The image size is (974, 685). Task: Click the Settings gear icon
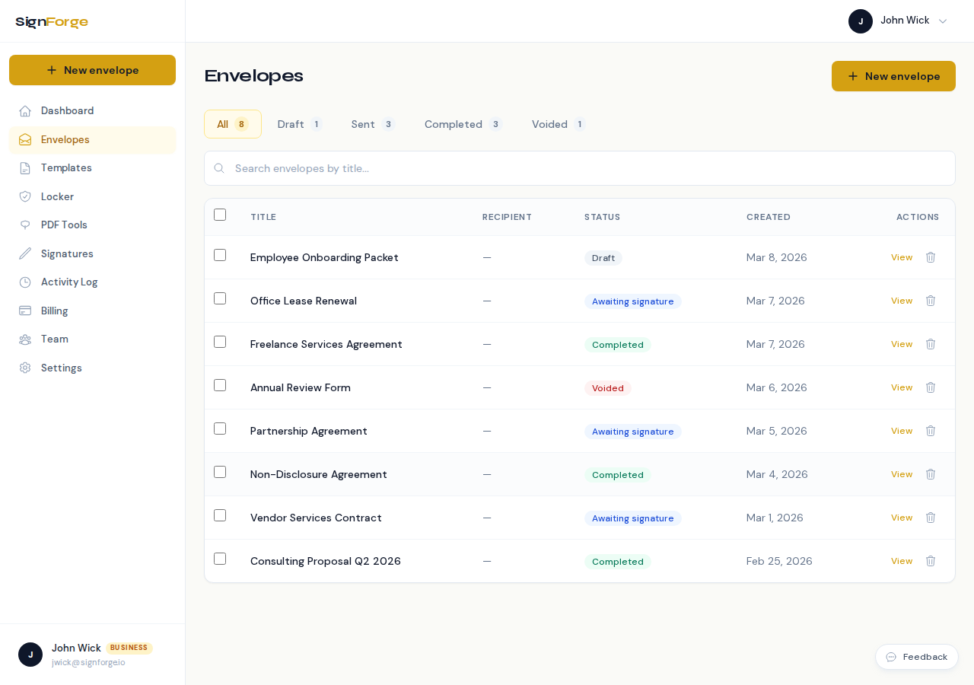25,368
